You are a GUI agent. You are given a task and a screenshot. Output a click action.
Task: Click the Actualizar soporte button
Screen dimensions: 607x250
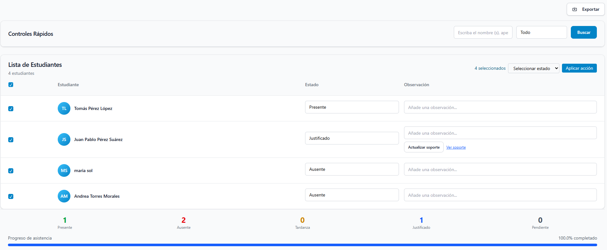[x=424, y=147]
